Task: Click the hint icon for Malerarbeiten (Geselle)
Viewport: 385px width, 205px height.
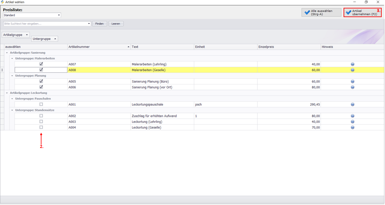Action: 353,70
